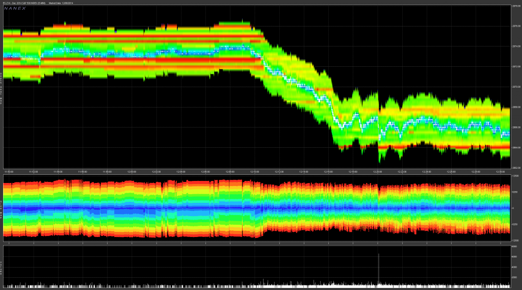This screenshot has width=522, height=290.
Task: Click the 2070.00 price axis label
Action: click(516, 87)
